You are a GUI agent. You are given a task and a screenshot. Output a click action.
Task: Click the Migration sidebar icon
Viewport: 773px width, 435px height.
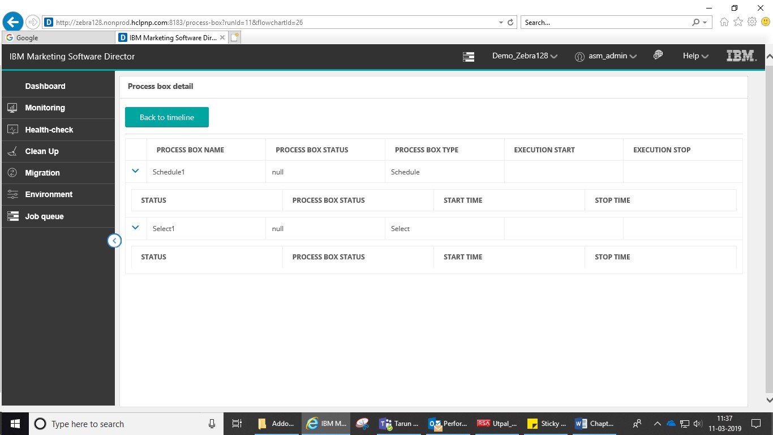click(x=12, y=173)
